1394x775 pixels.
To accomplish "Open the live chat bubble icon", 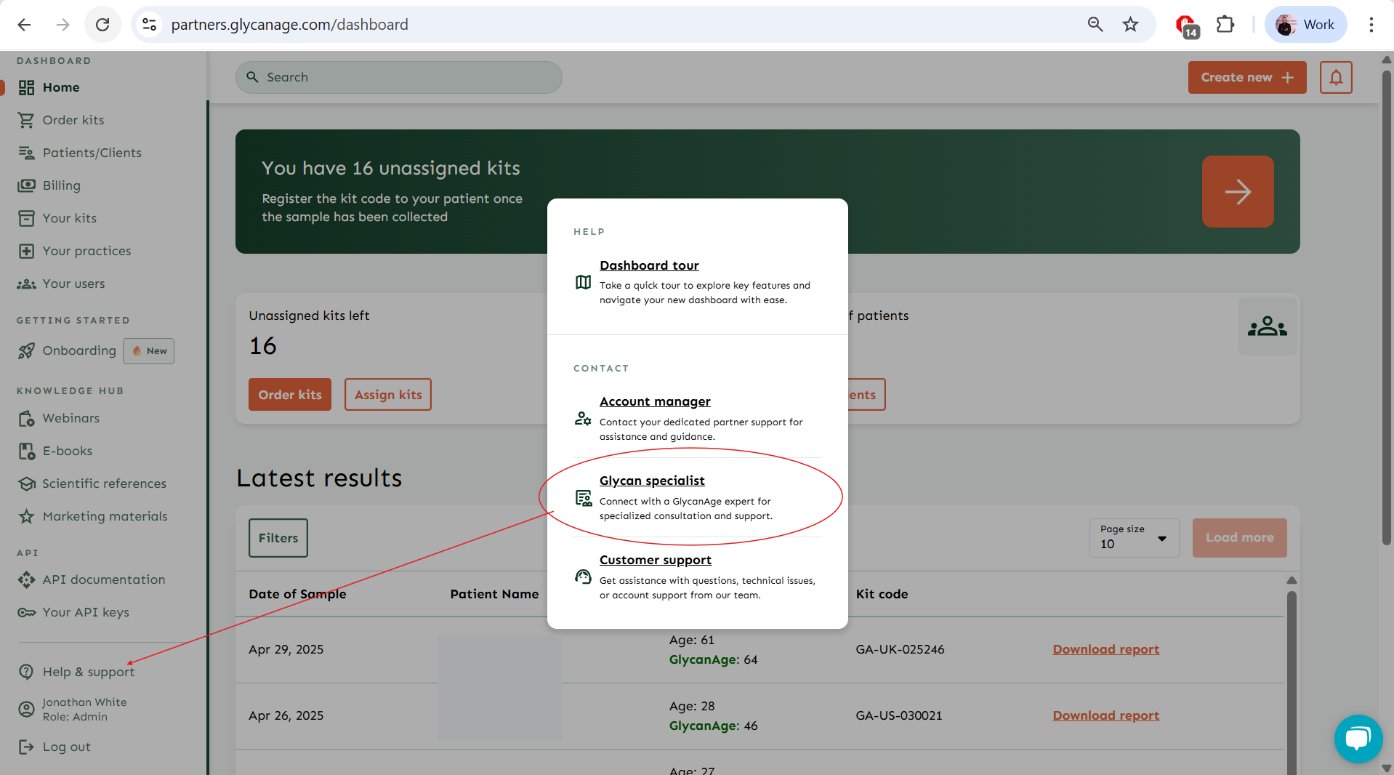I will [1357, 739].
